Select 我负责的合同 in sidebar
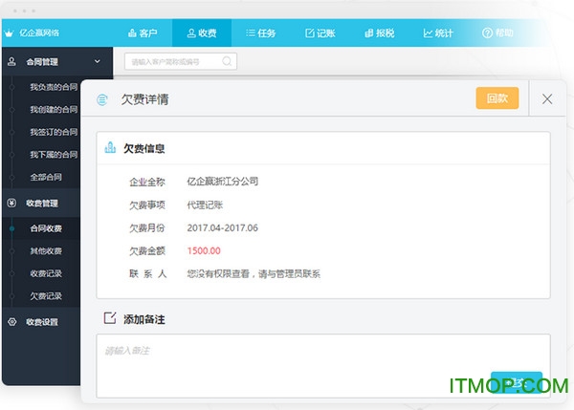The height and width of the screenshot is (410, 574). [54, 87]
